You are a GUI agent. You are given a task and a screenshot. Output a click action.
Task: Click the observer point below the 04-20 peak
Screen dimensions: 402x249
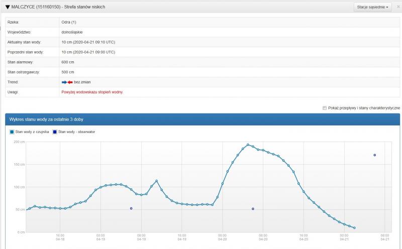click(x=253, y=208)
